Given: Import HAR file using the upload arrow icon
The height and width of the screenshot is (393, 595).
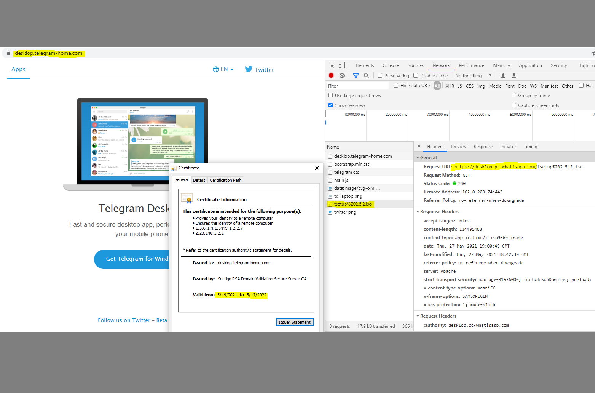Looking at the screenshot, I should point(503,75).
